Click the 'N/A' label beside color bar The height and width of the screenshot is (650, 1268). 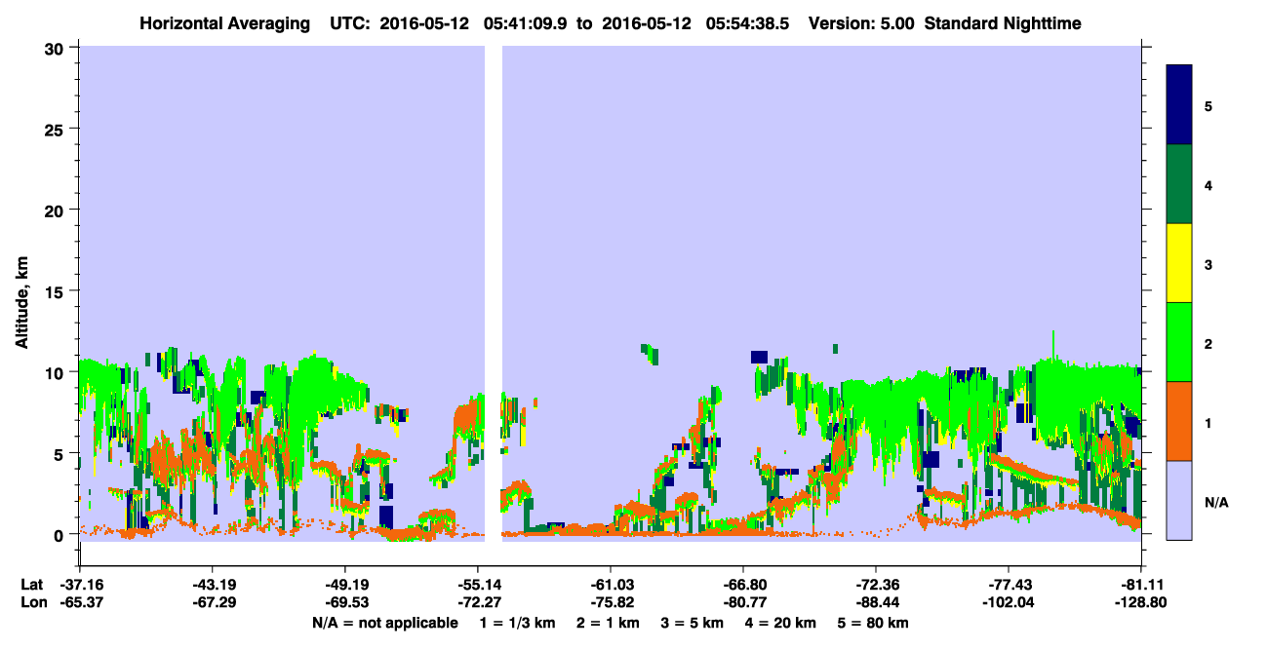click(x=1216, y=502)
